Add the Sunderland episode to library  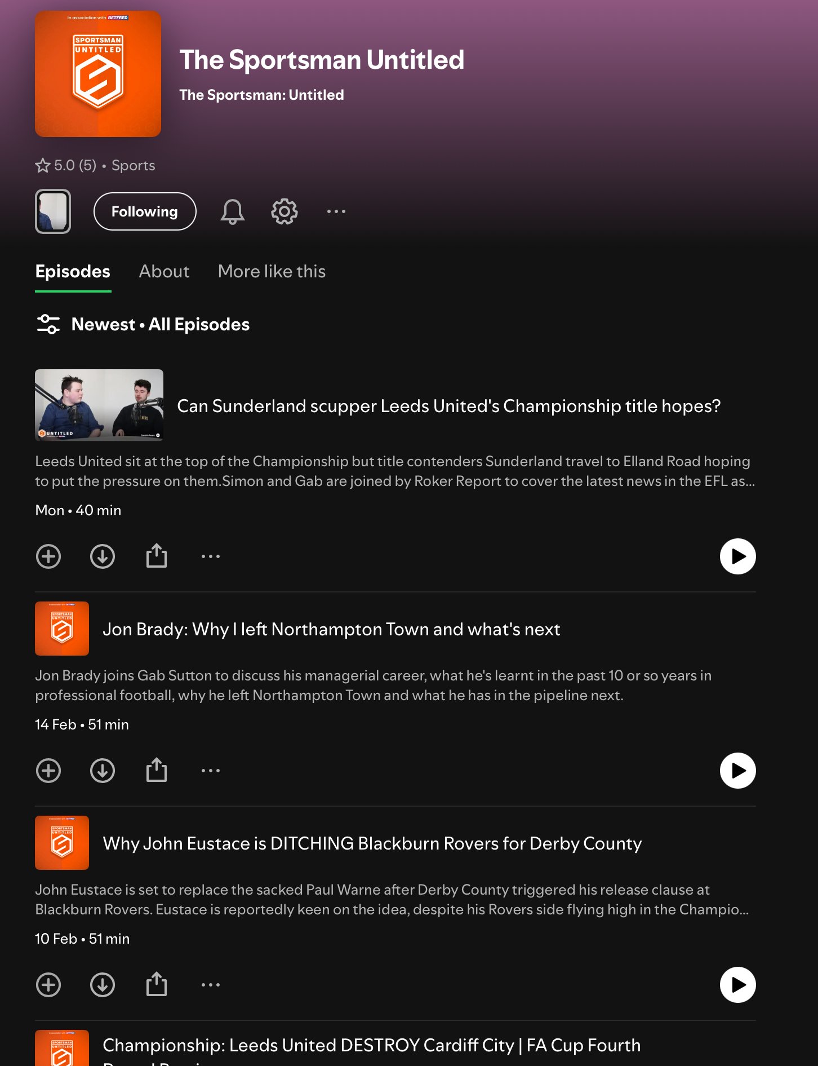48,556
